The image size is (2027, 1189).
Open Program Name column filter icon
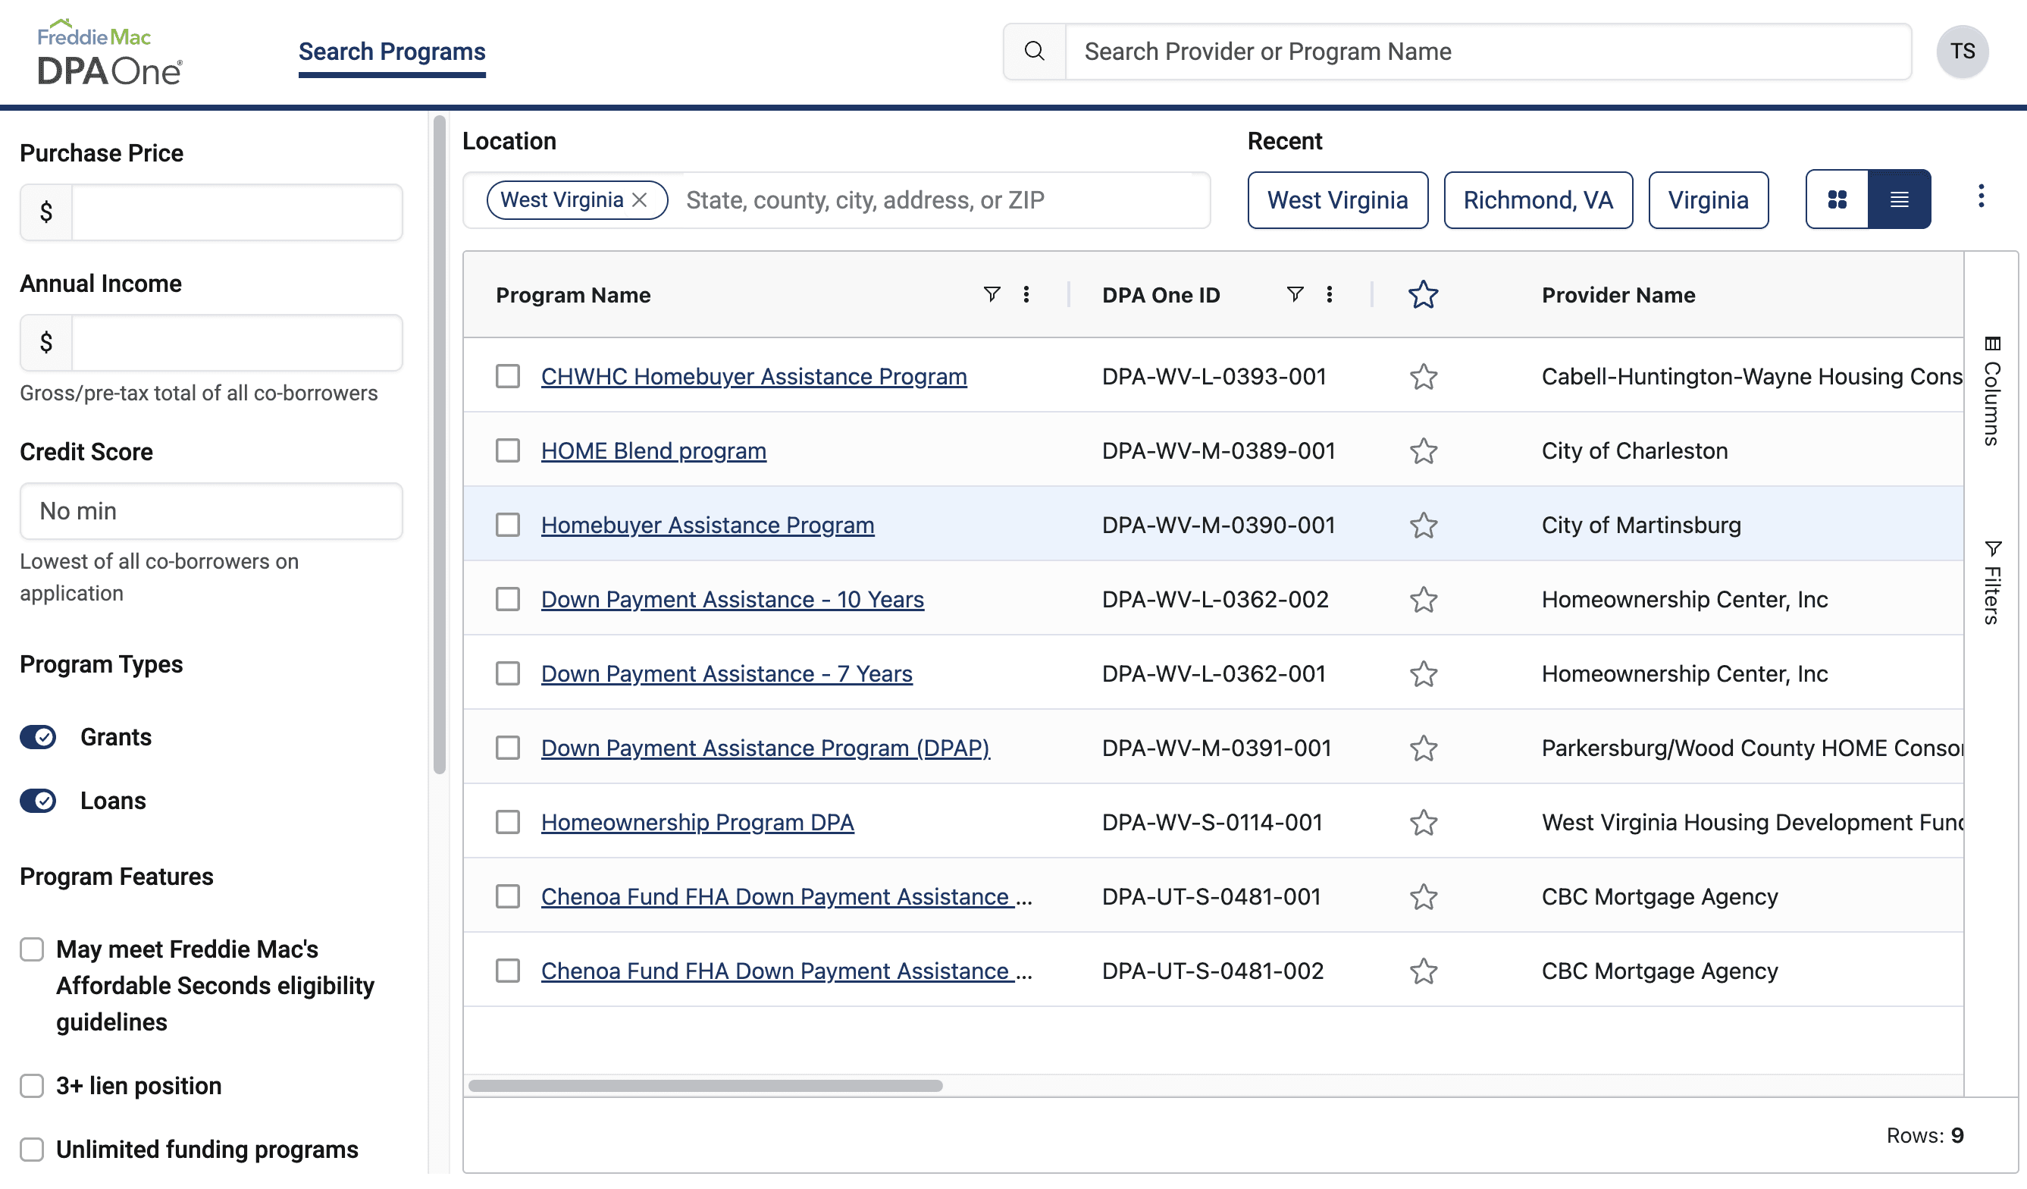point(992,294)
